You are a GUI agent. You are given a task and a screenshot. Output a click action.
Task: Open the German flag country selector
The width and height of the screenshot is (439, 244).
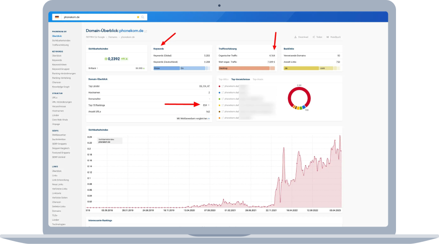pyautogui.click(x=57, y=17)
